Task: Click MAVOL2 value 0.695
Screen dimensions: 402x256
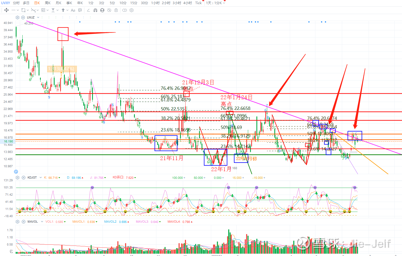Action: [x=123, y=222]
